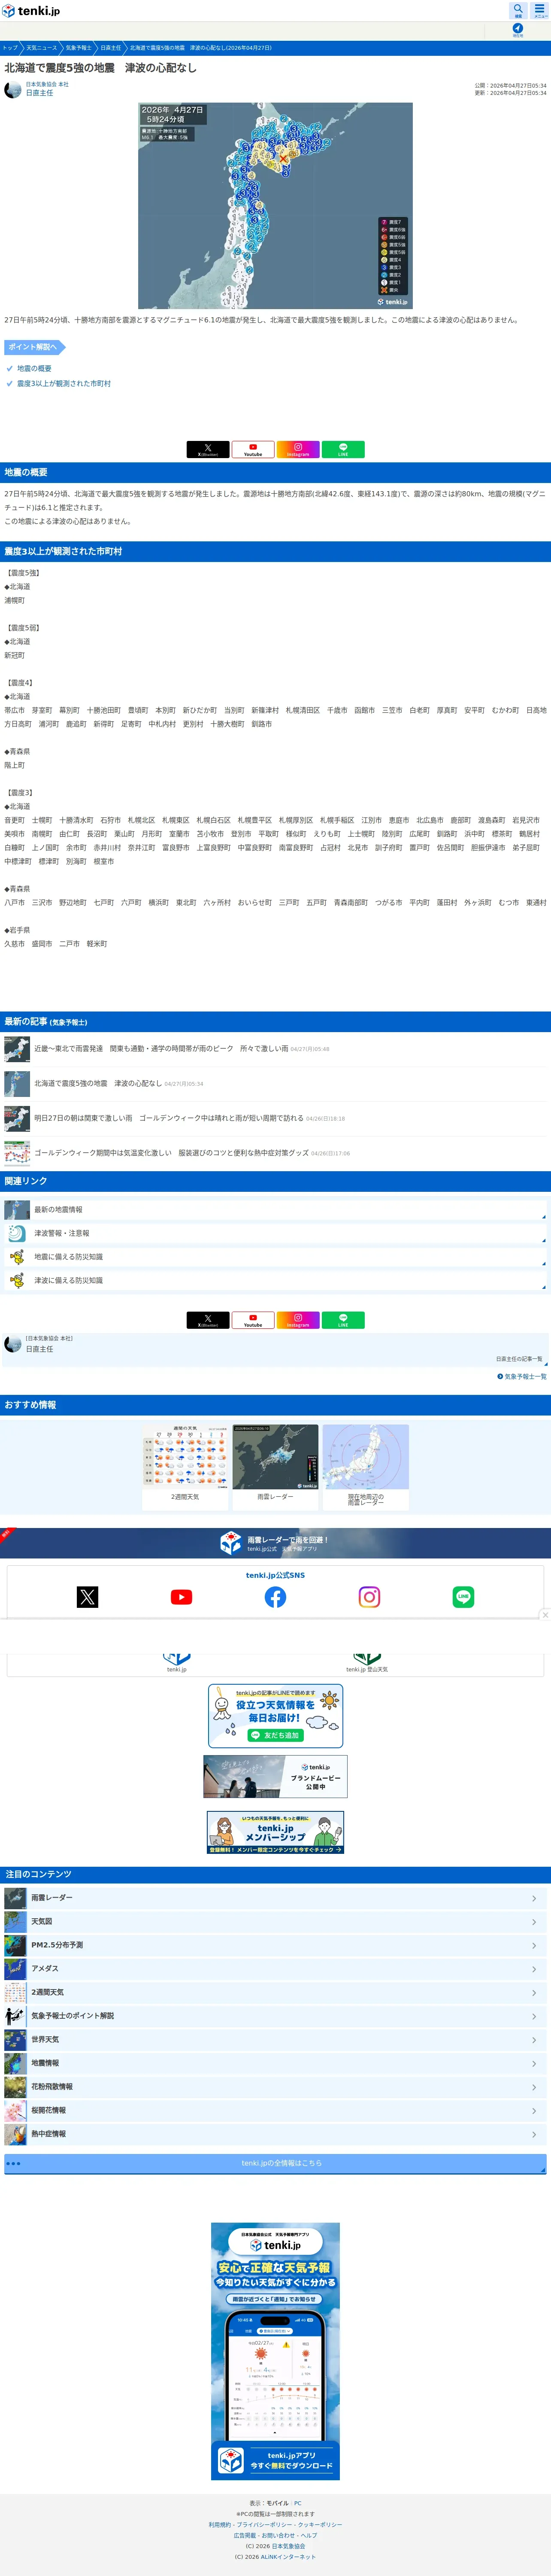Open LINE icon in tenki.jp公式SNS section

coord(463,1597)
